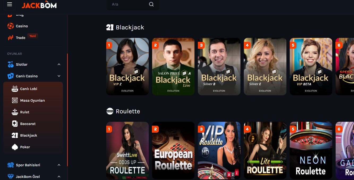Open the Salon Privé Blackjack A game

point(173,66)
